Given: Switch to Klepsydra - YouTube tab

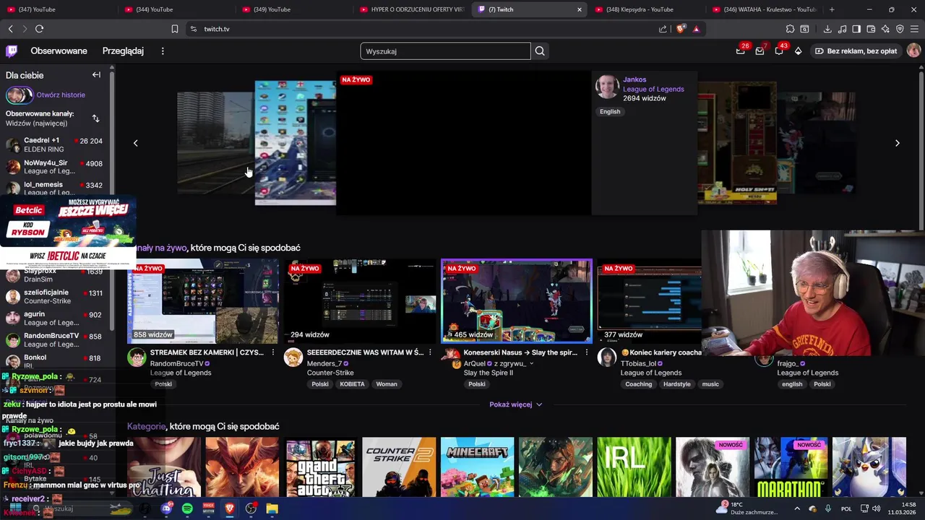Looking at the screenshot, I should click(647, 9).
